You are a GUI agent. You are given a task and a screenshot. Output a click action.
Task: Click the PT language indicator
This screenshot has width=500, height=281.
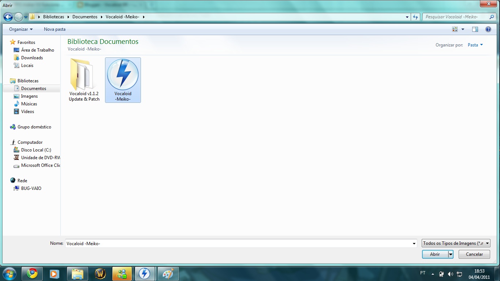pos(423,273)
